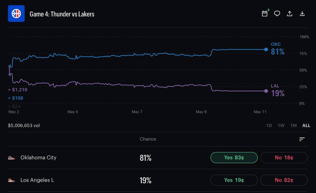Open the Los Angeles L market row
The height and width of the screenshot is (193, 316).
tap(158, 180)
